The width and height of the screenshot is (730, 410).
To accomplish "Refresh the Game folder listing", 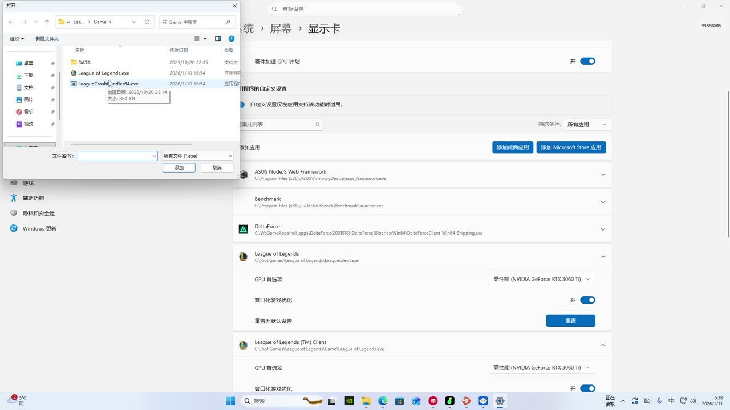I will (x=147, y=22).
